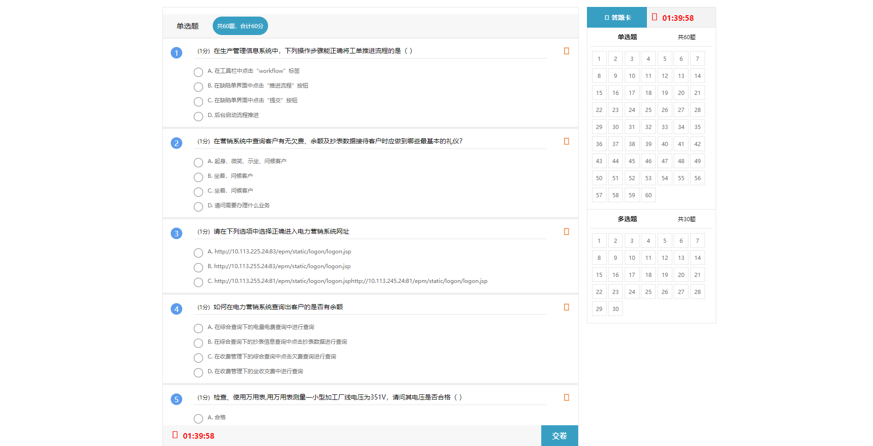873x446 pixels.
Task: Select URL option B 10.113.255.24:83
Action: 198,267
